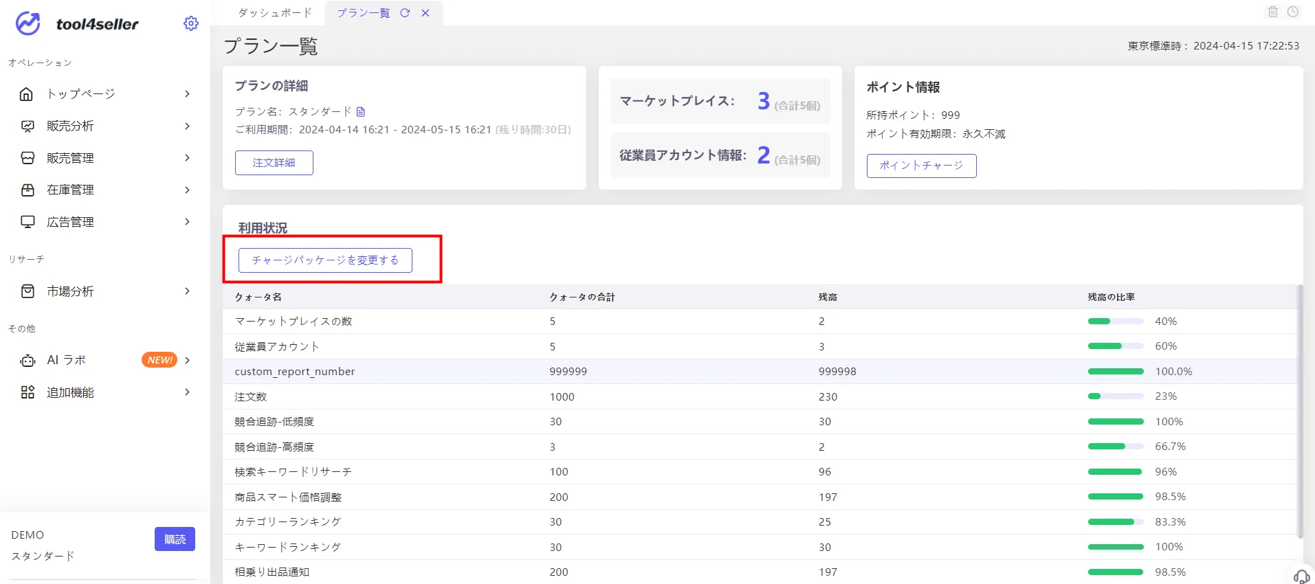Screen dimensions: 1315x584
Task: Click the 購読 button
Action: pyautogui.click(x=175, y=539)
